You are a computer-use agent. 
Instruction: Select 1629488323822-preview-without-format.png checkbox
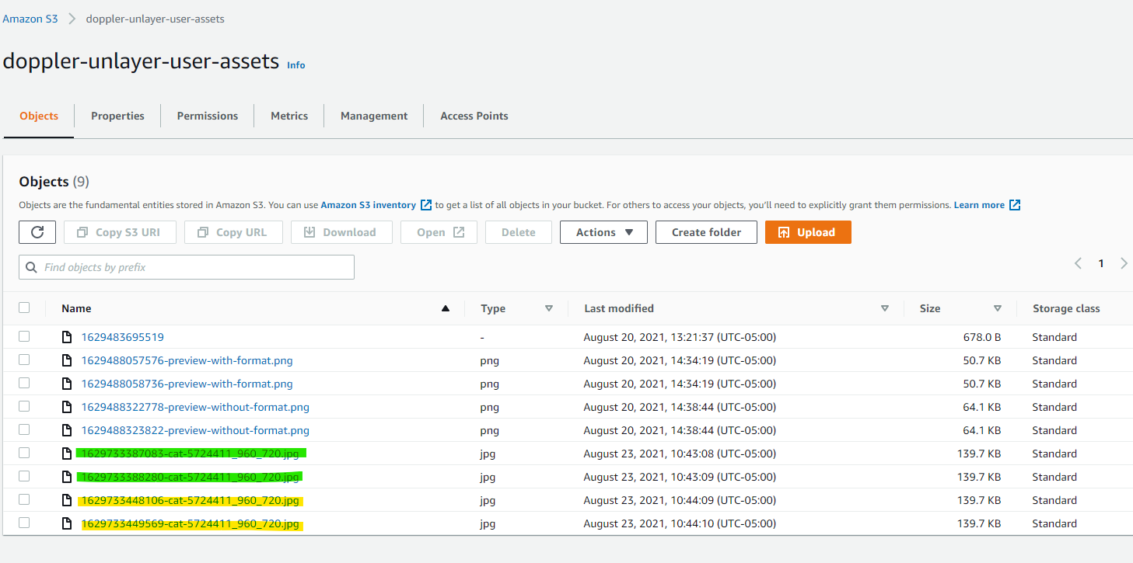click(x=24, y=429)
